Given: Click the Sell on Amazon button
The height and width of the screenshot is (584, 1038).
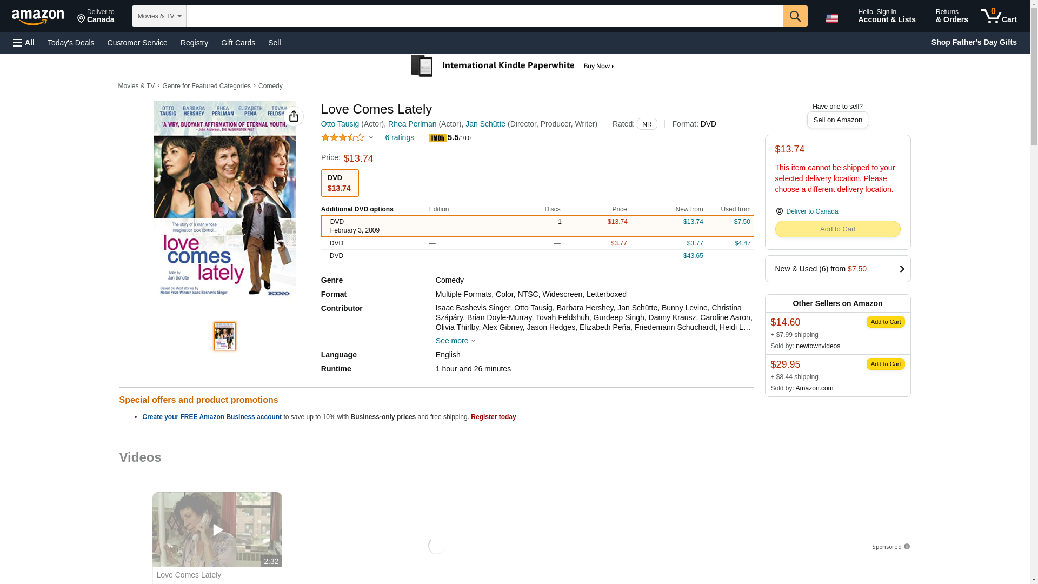Looking at the screenshot, I should (x=837, y=120).
